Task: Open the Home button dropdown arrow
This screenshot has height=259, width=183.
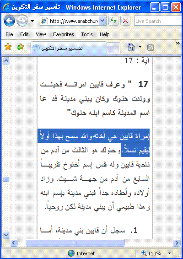Action: click(140, 48)
